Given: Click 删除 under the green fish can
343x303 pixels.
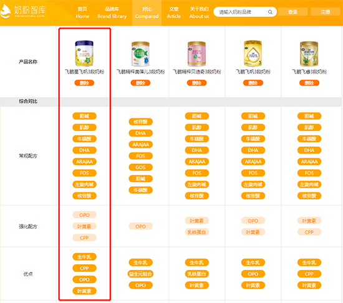Looking at the screenshot, I should click(140, 83).
